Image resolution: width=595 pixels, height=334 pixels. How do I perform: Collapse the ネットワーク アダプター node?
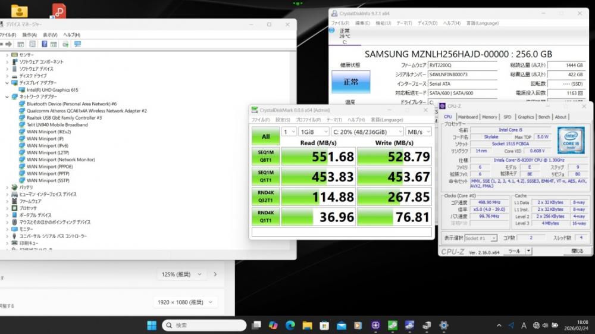tap(7, 97)
